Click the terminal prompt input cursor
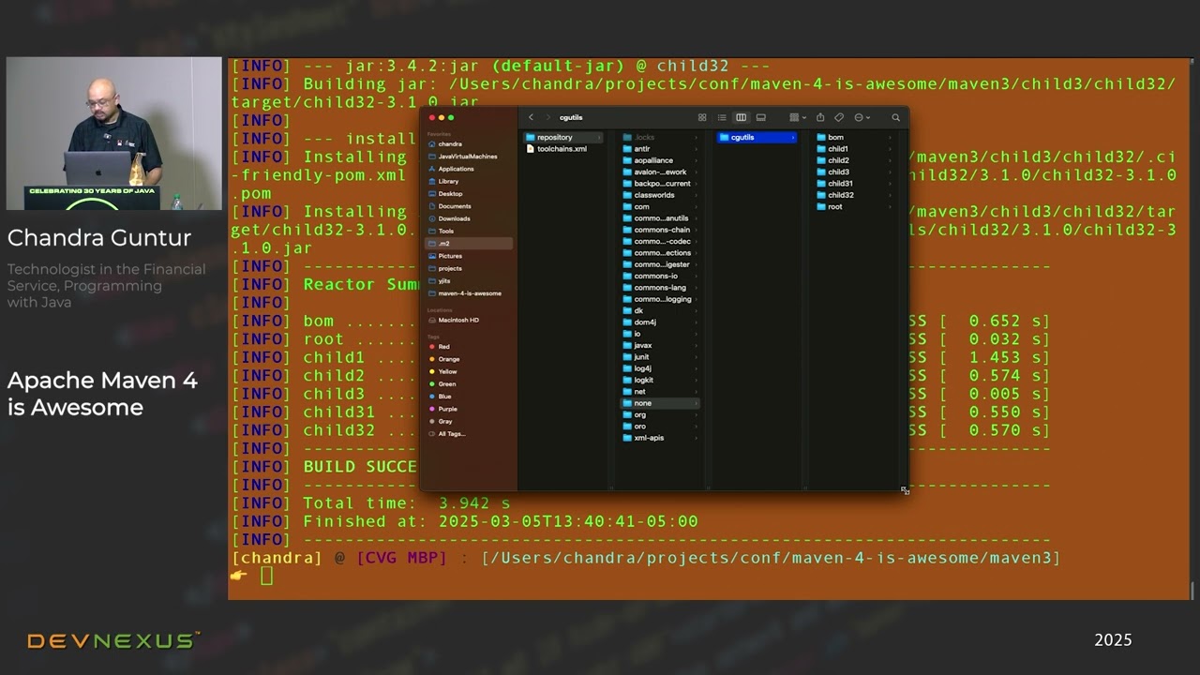This screenshot has width=1200, height=675. [x=267, y=576]
